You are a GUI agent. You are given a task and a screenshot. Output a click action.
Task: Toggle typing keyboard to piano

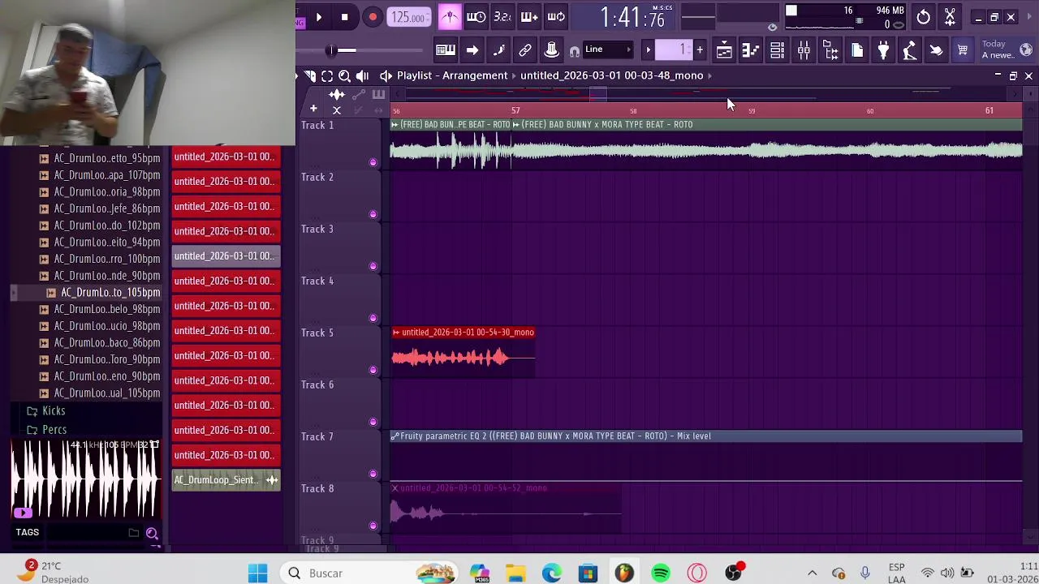(446, 50)
